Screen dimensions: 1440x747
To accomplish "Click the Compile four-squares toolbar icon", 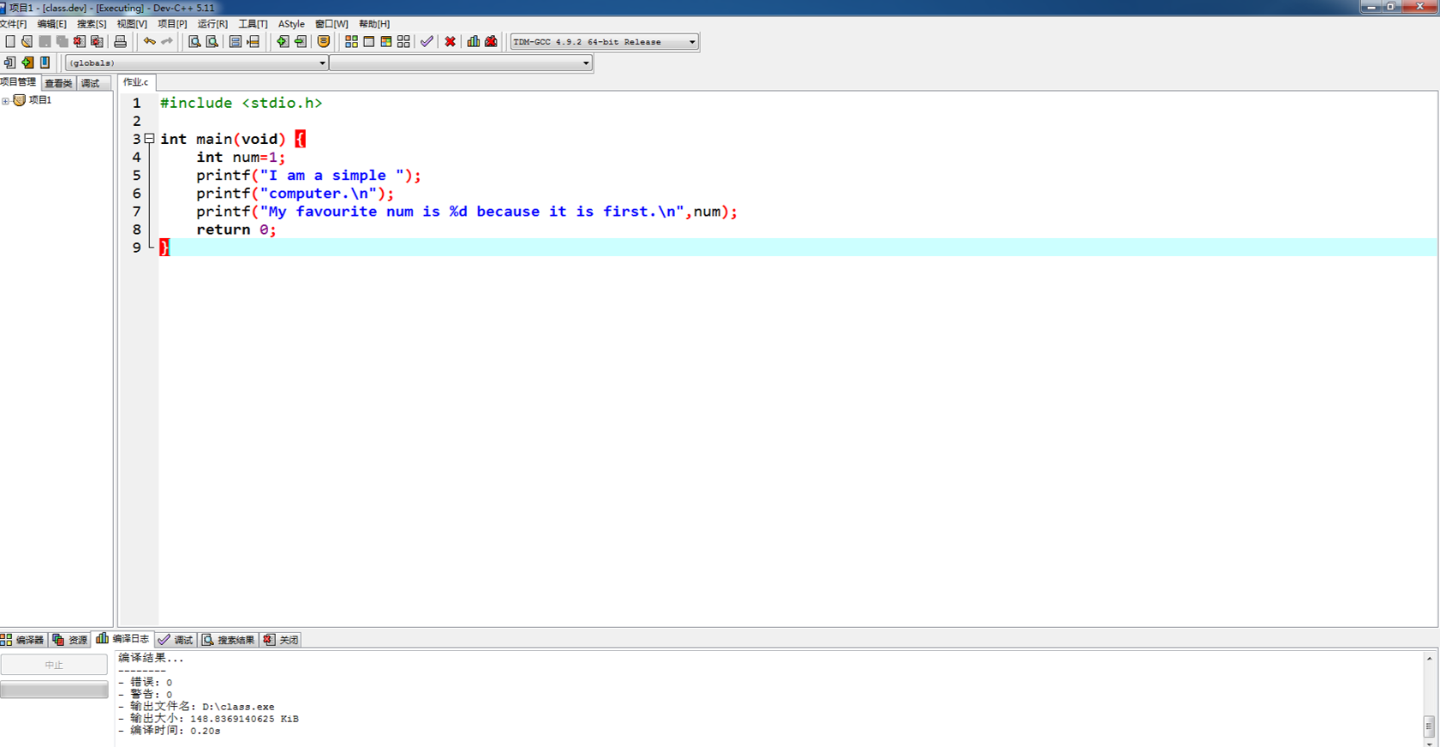I will (351, 41).
